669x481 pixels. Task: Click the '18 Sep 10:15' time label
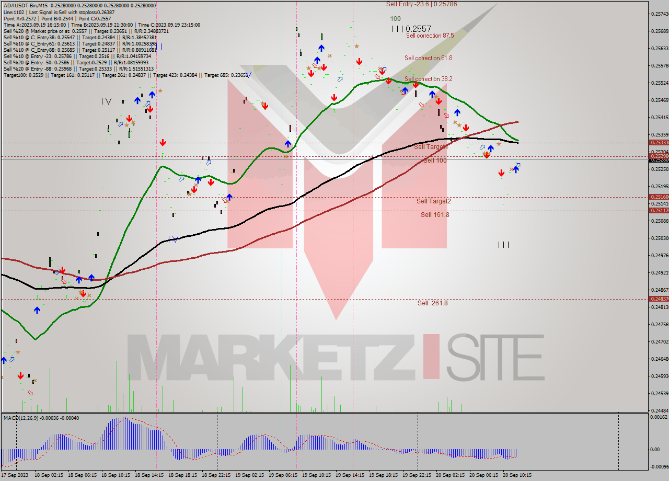tap(116, 475)
